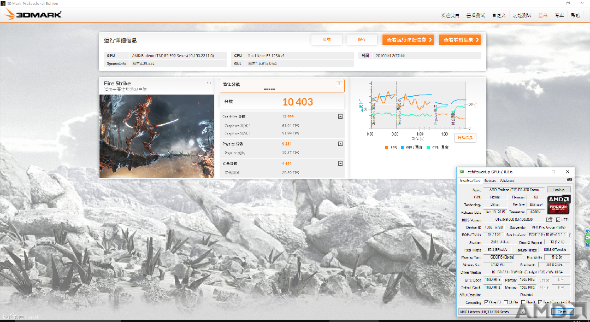Click the green CPU temperature legend swatch
This screenshot has height=322, width=590.
click(x=428, y=148)
